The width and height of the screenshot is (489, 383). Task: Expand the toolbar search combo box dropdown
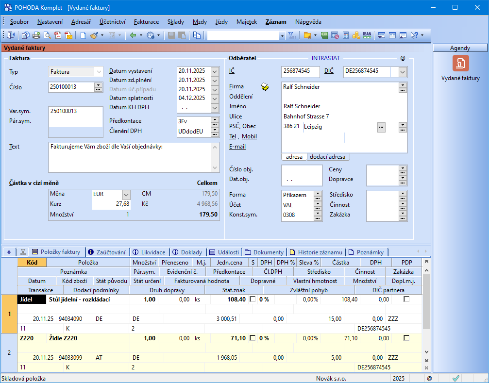click(282, 36)
